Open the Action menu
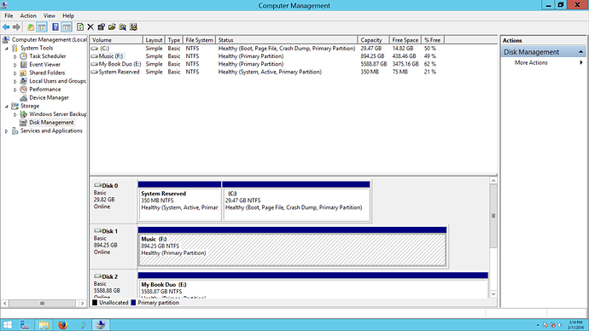 (28, 15)
